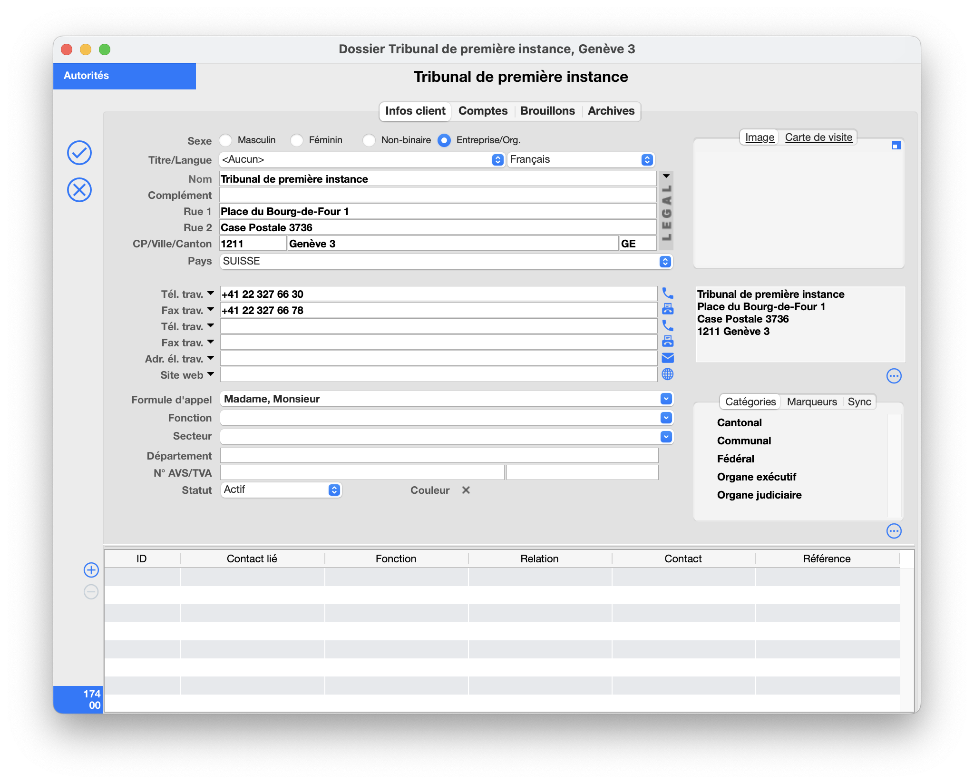Image resolution: width=974 pixels, height=784 pixels.
Task: Click the blue checkmark validate icon
Action: 79,153
